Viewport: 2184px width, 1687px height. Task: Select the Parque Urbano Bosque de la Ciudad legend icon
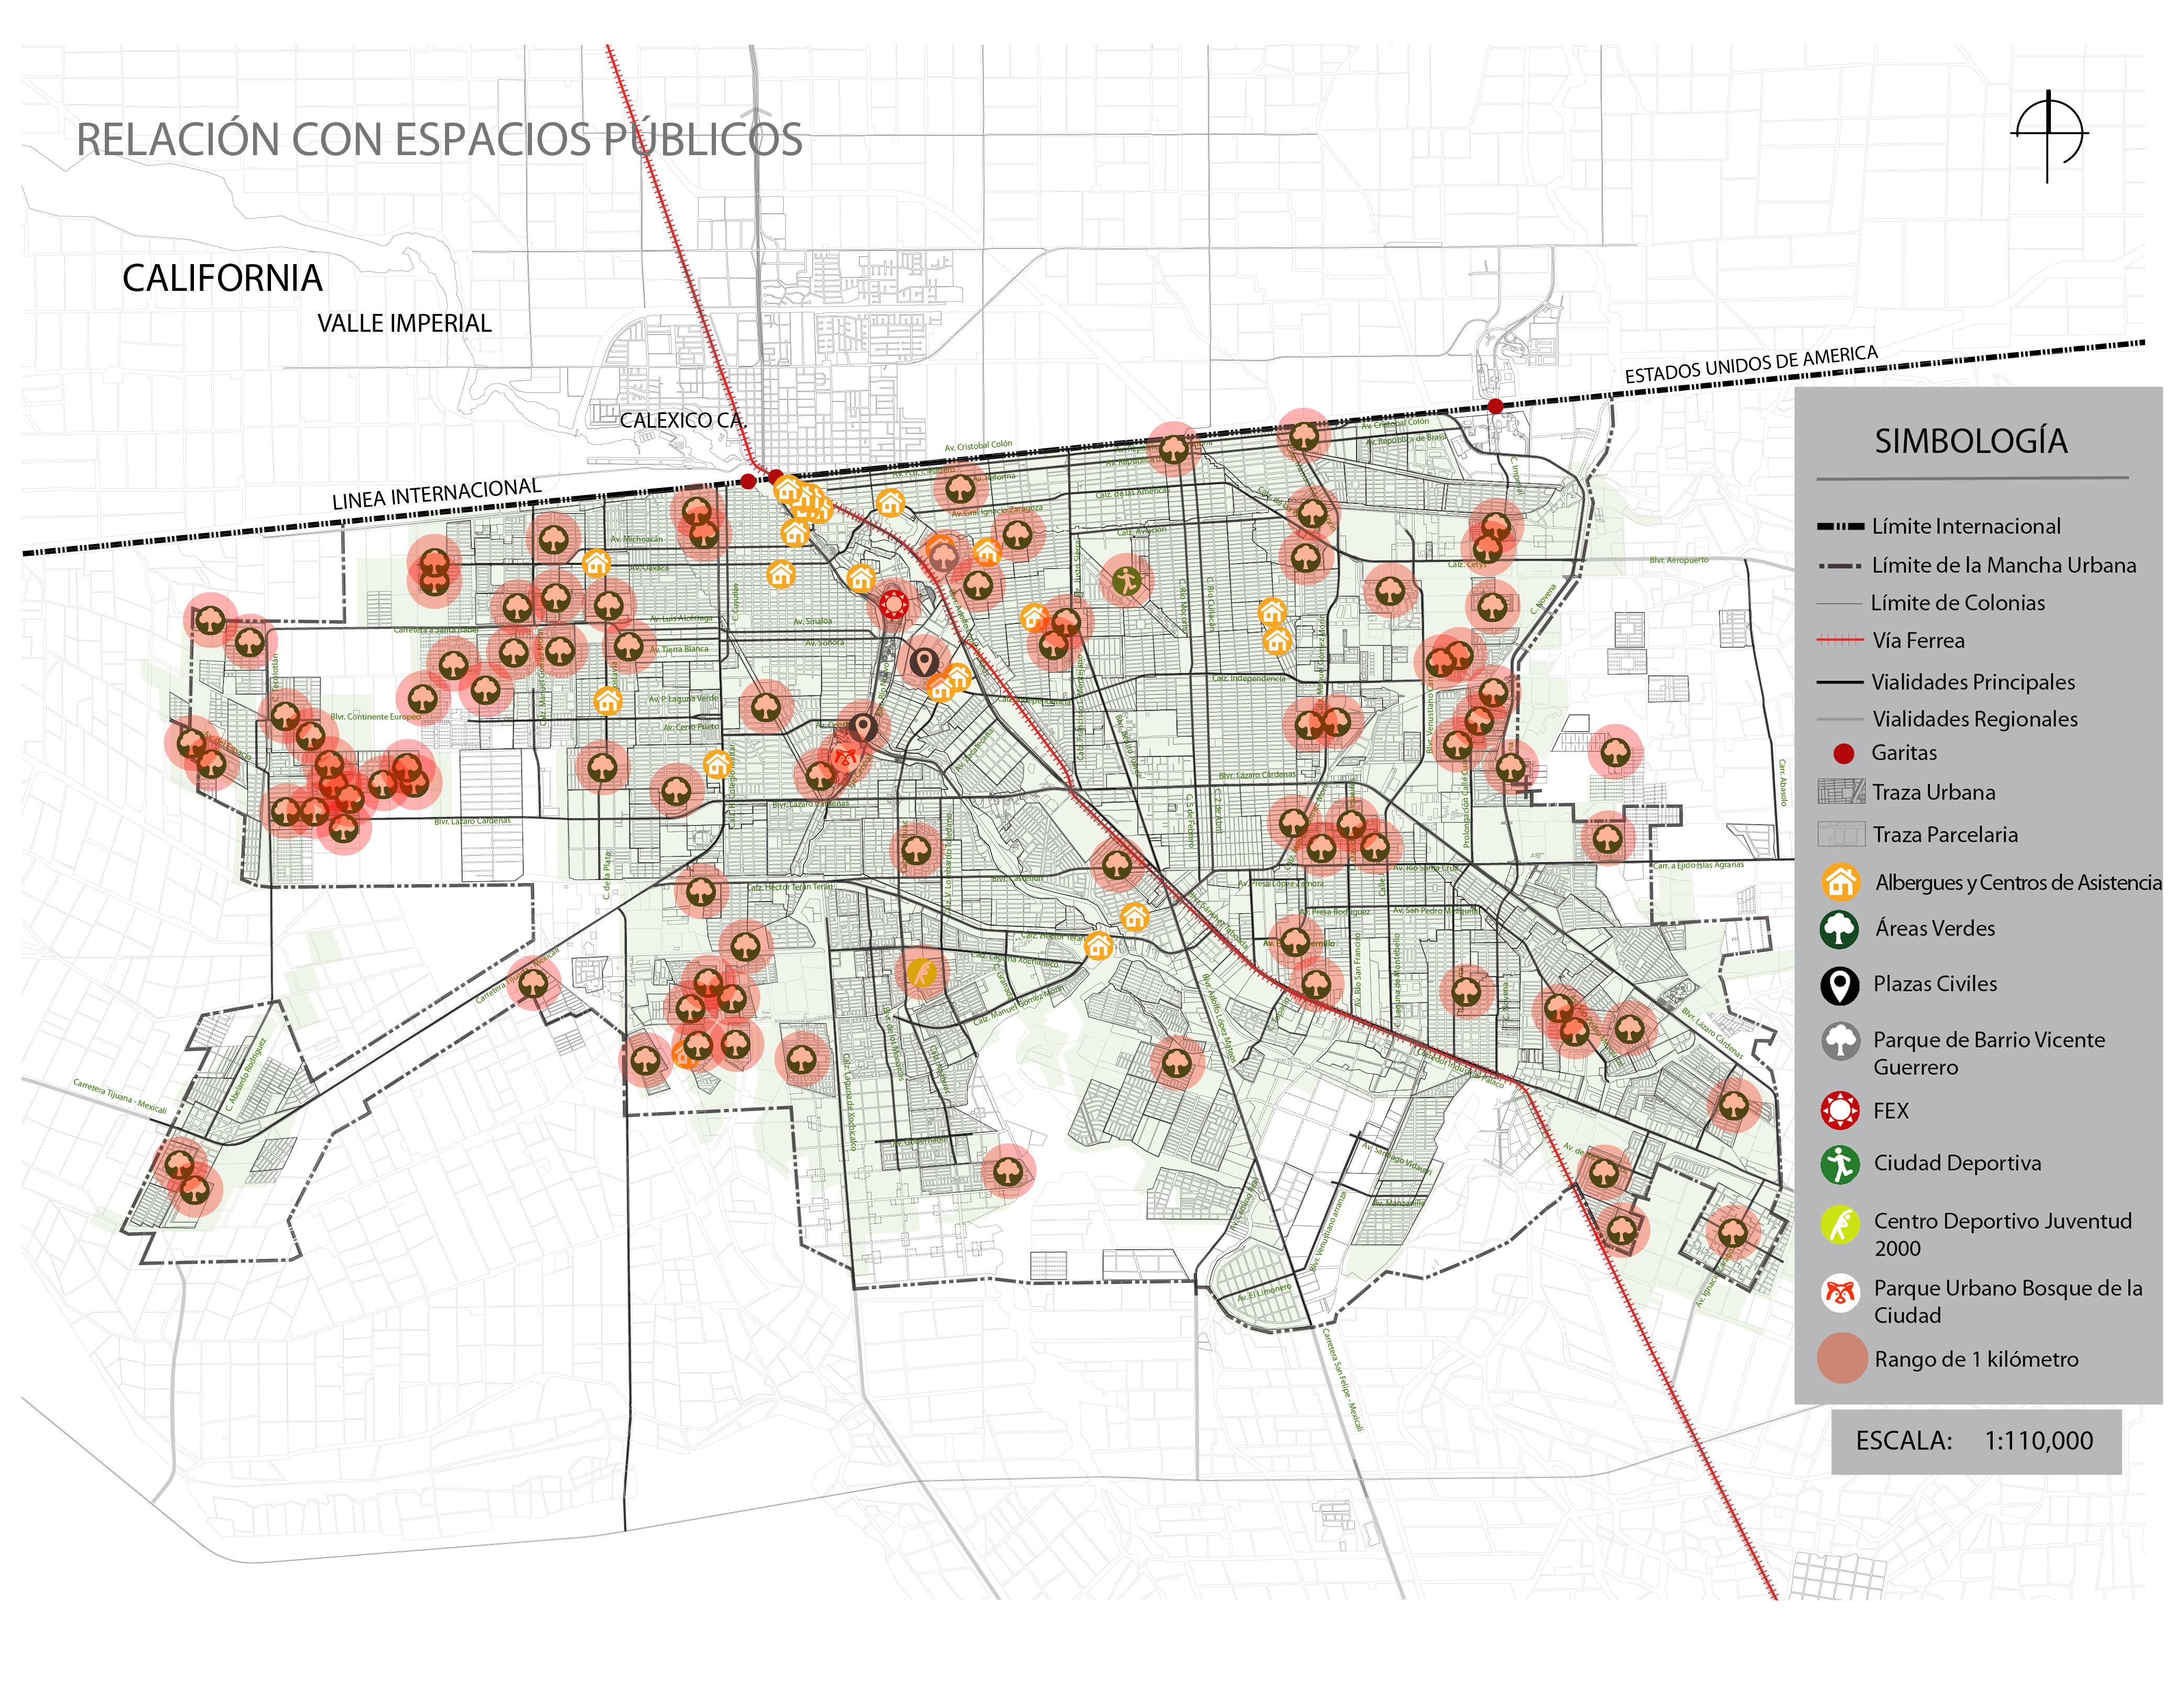click(x=1840, y=1292)
